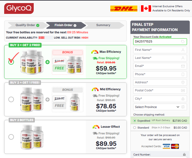Click the tag icon in discount code field

(x=183, y=42)
